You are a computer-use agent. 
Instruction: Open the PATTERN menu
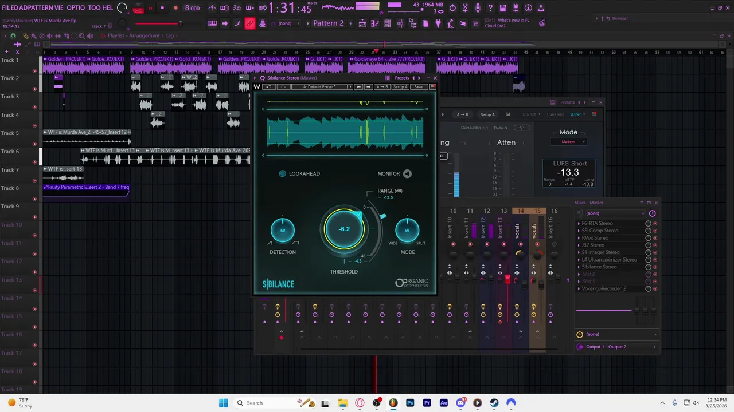(x=42, y=8)
